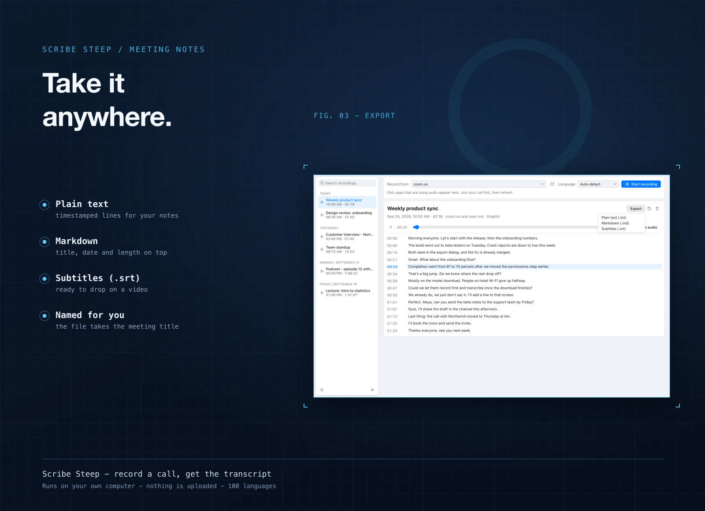Jump to timestamp 00:39

point(392,281)
